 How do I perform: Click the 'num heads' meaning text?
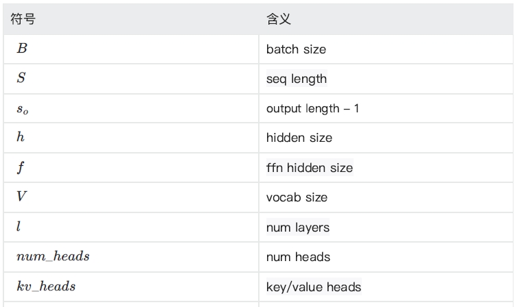(298, 257)
